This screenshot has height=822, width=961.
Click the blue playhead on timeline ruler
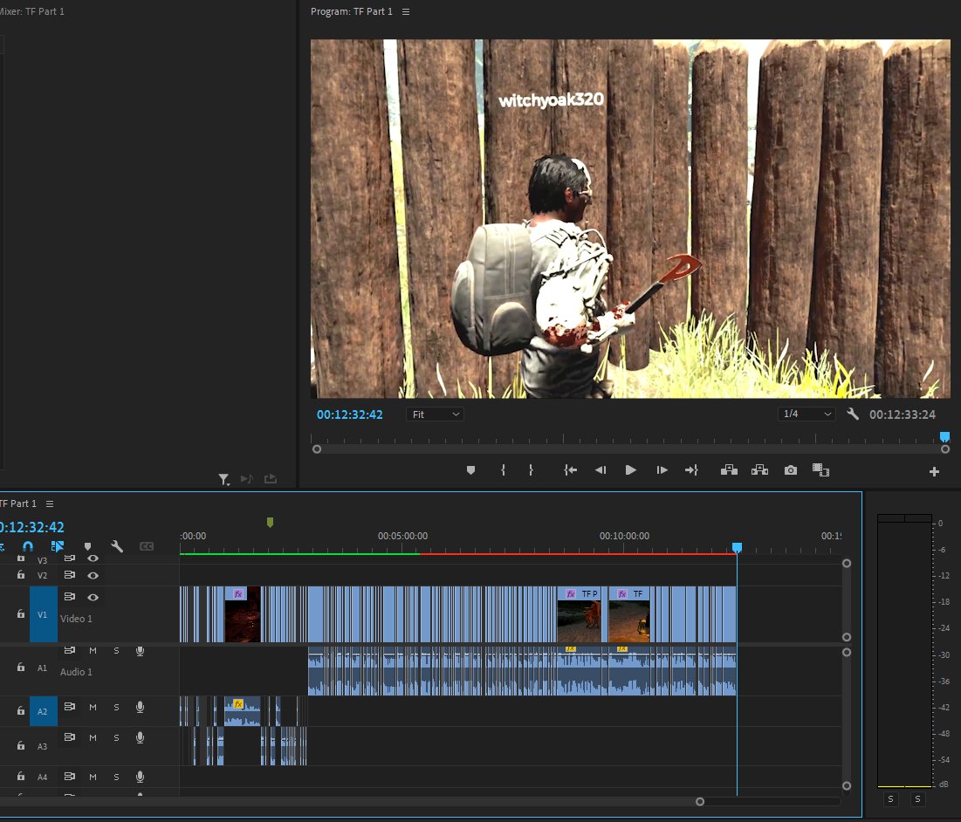pyautogui.click(x=738, y=547)
